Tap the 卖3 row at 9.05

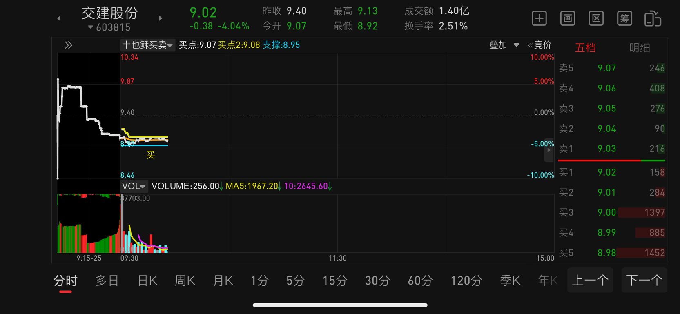[612, 109]
